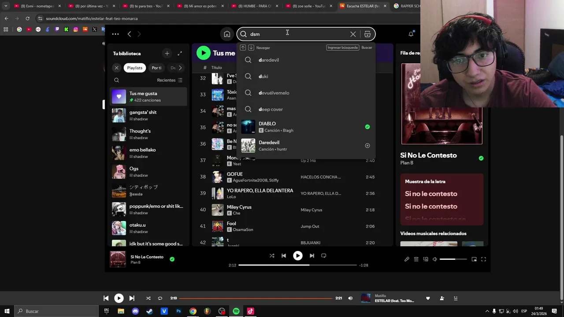
Task: Open Thought's playlist
Action: click(x=148, y=134)
